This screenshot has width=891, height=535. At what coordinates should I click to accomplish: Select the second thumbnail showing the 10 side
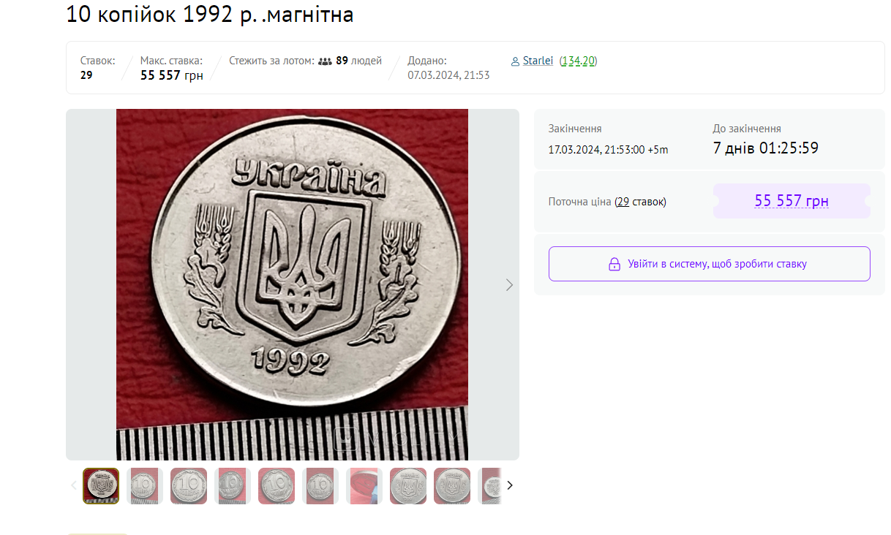145,486
